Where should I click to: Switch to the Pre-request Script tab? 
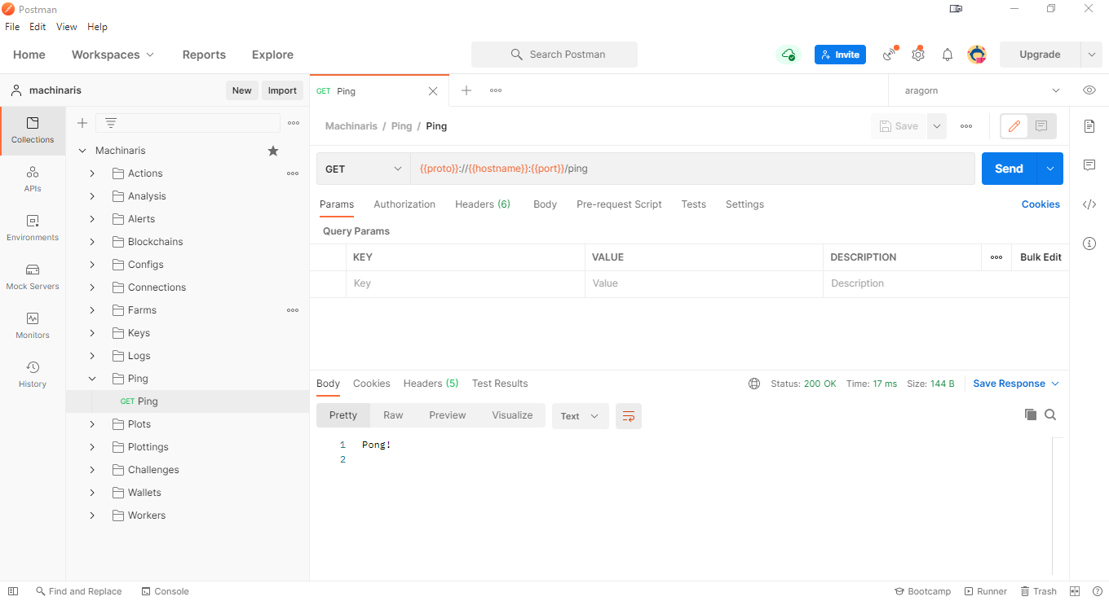point(619,204)
